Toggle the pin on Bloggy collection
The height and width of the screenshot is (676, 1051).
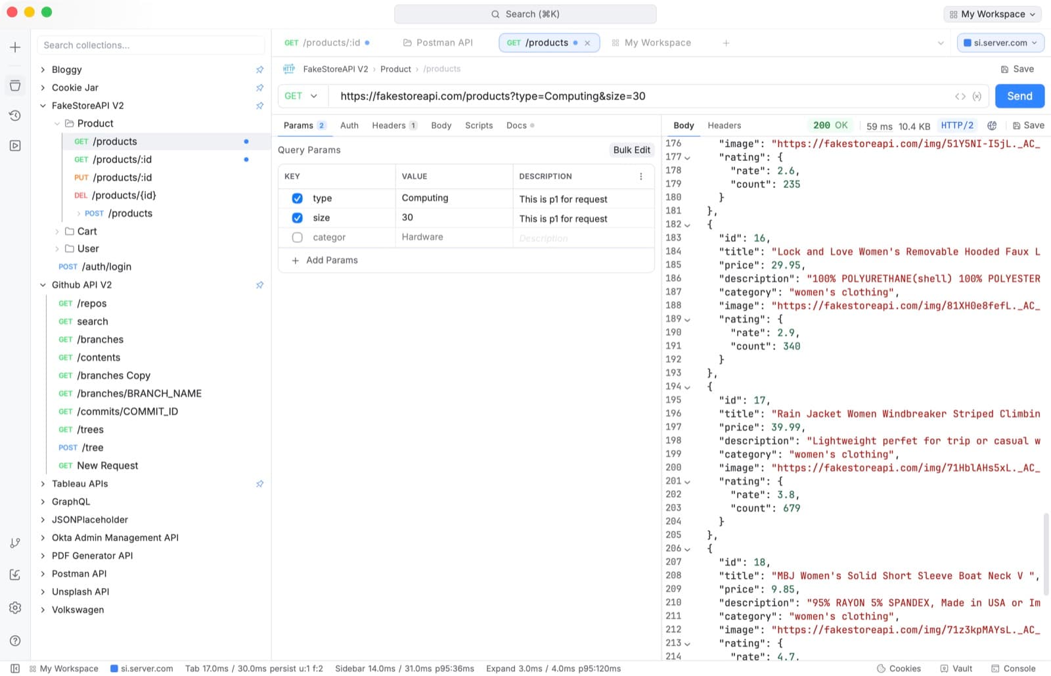click(x=259, y=70)
